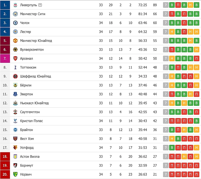Click the Liverpool club crest icon
Image resolution: width=201 pixels, height=179 pixels.
pyautogui.click(x=15, y=5)
